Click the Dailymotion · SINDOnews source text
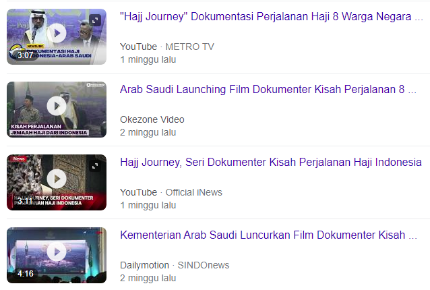The image size is (430, 290). (x=175, y=265)
